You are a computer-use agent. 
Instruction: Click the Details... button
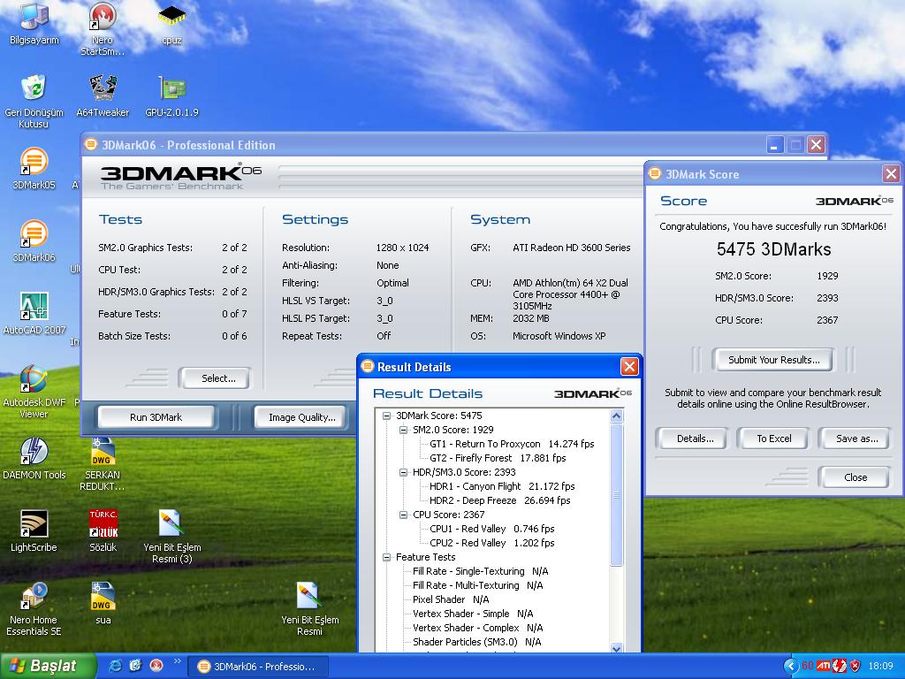[x=695, y=439]
